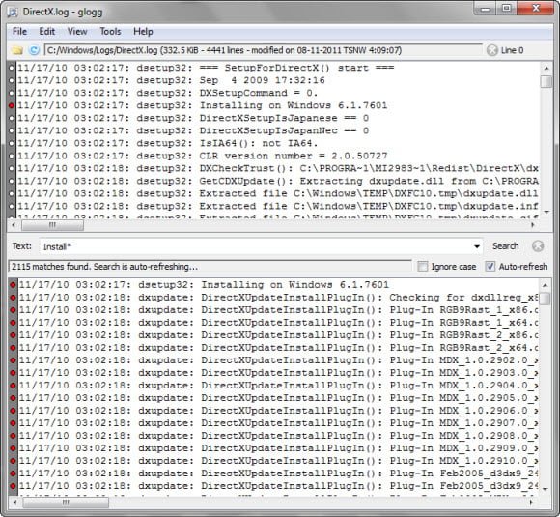Open the Help menu
The width and height of the screenshot is (560, 517).
coord(143,32)
